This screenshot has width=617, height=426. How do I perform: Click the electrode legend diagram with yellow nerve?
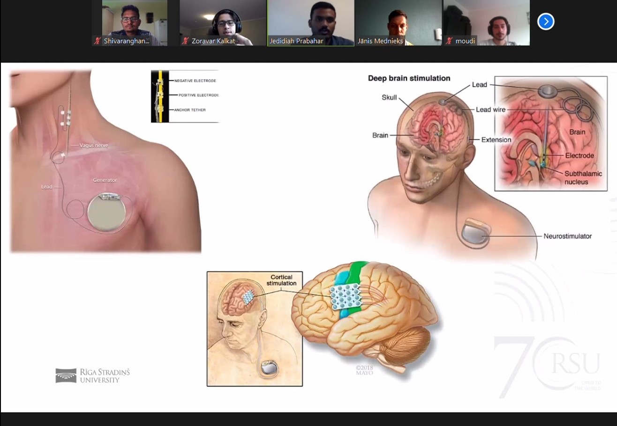tap(185, 96)
